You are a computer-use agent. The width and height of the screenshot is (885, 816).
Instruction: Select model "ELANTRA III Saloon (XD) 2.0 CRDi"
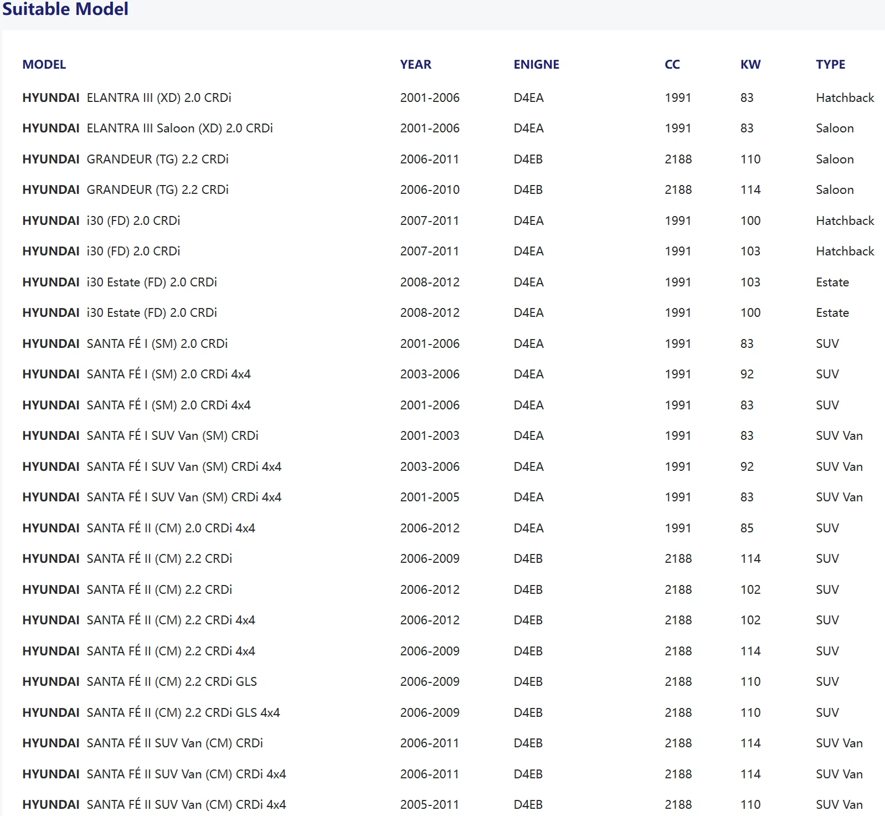(180, 129)
